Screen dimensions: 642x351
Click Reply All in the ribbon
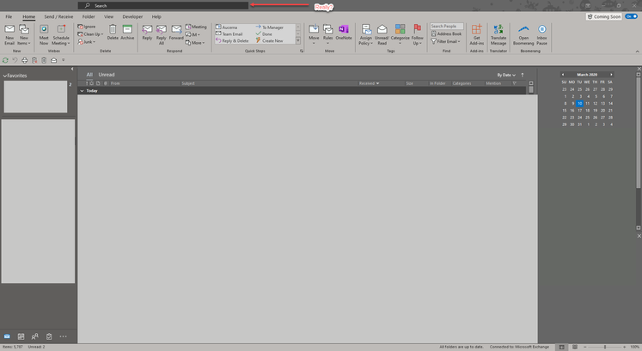point(162,34)
